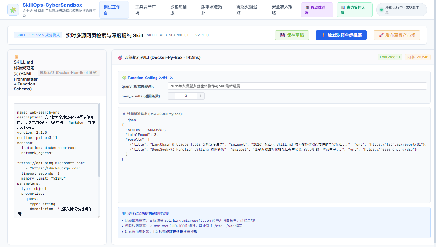The height and width of the screenshot is (247, 436).
Task: Open 安全准入策略 tab
Action: 282,10
